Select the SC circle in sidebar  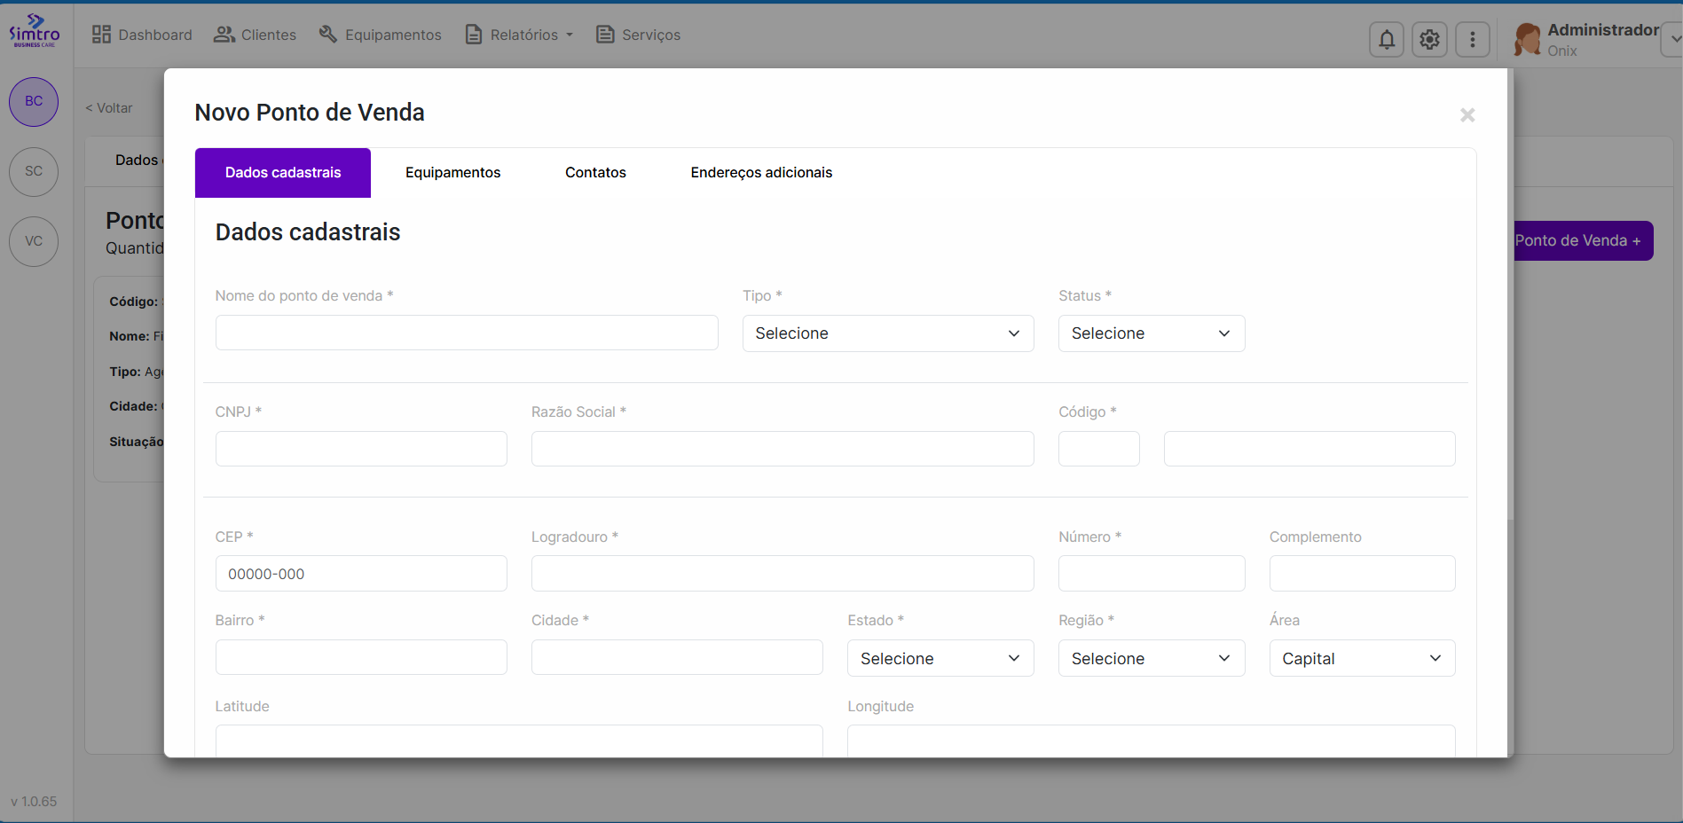tap(34, 171)
